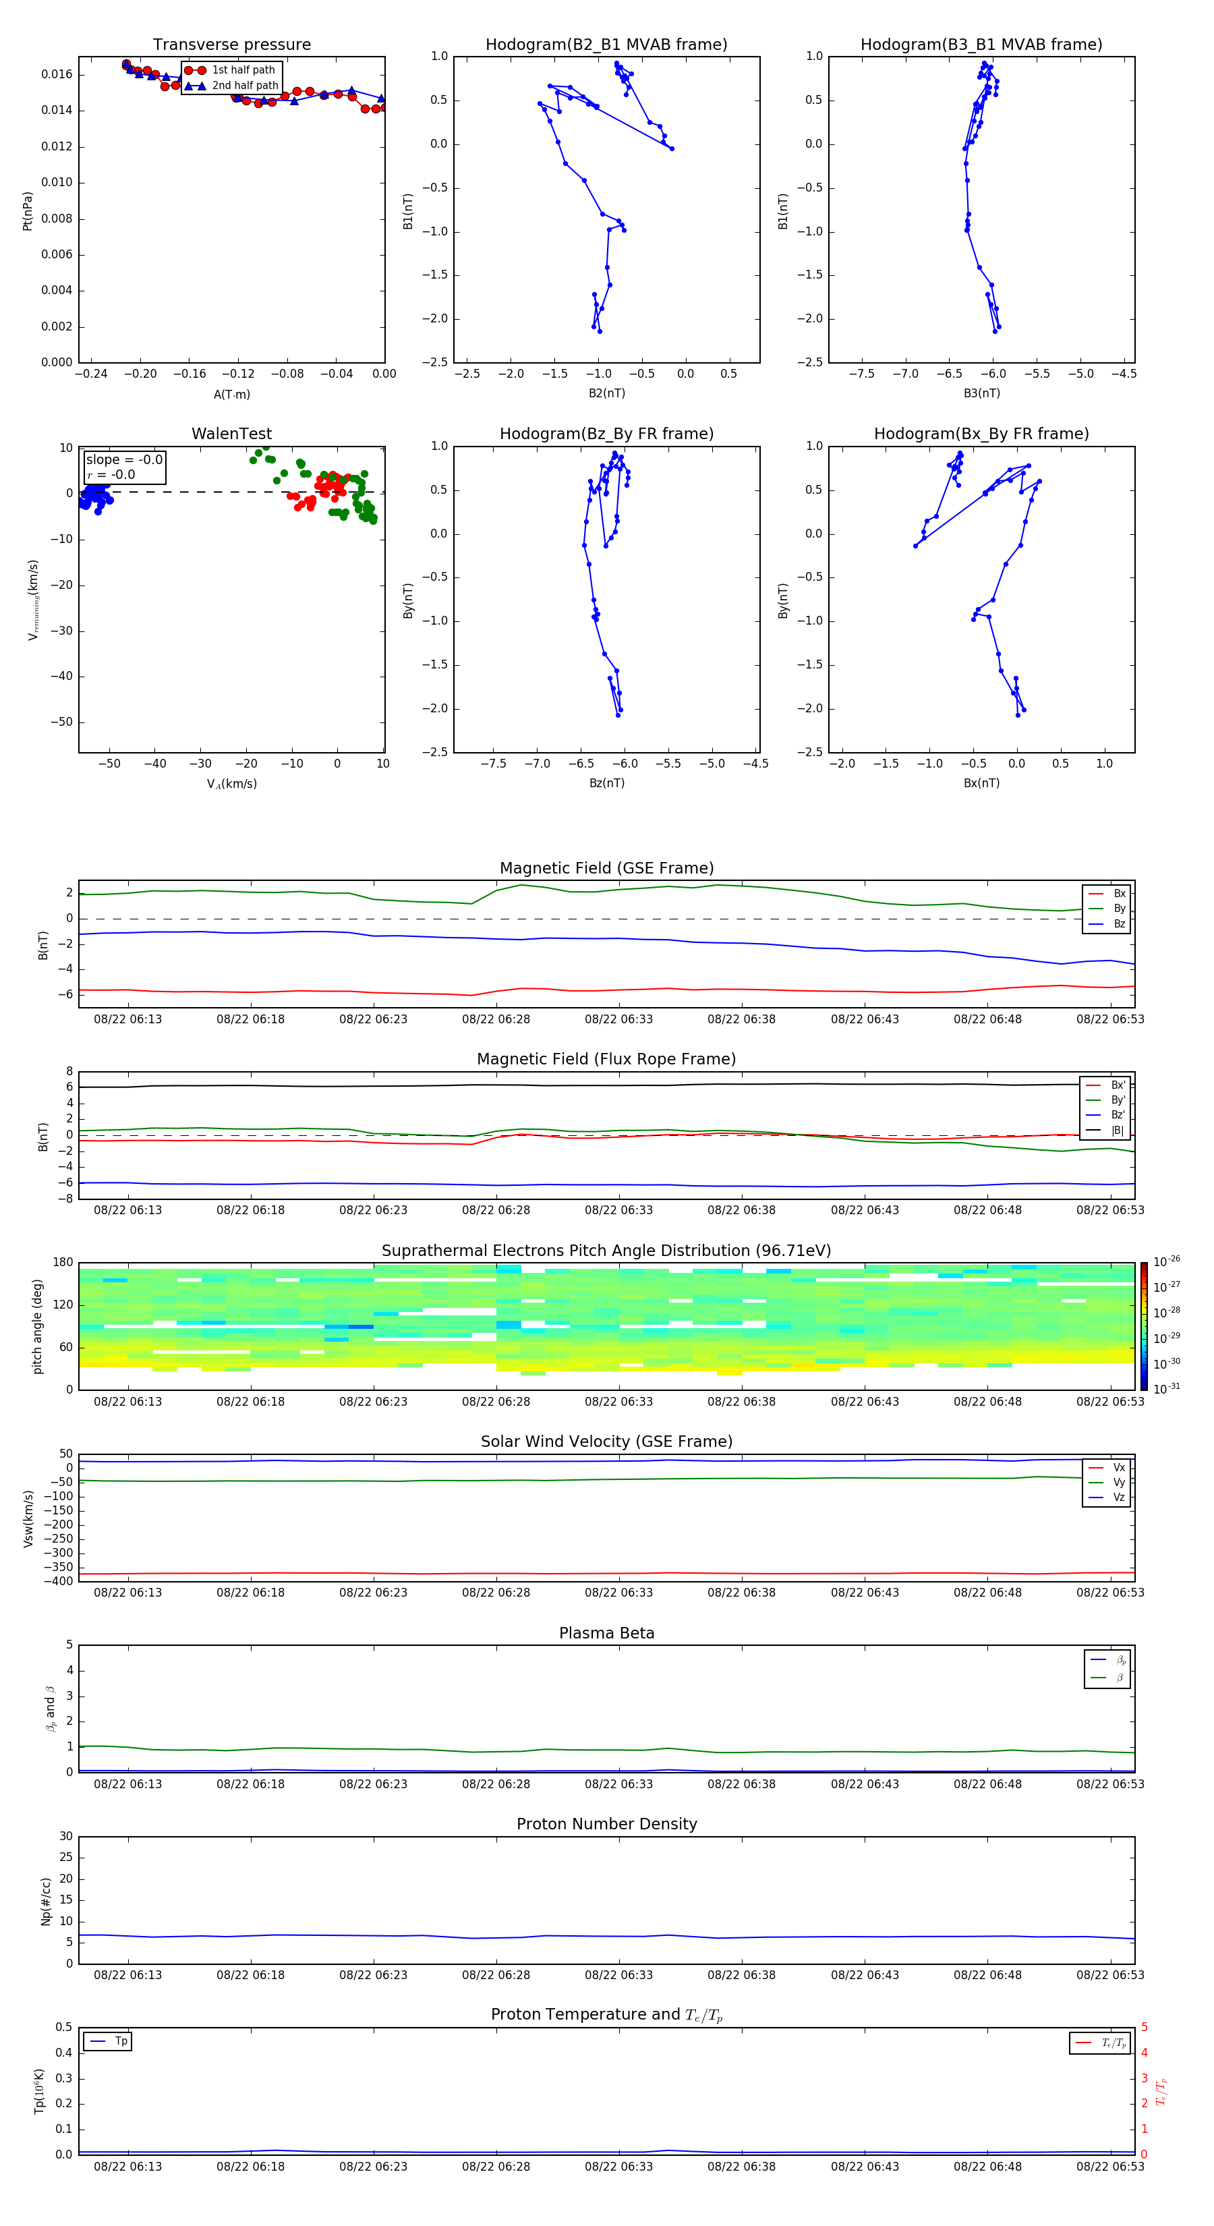Viewport: 1214px width, 2226px height.
Task: Click the 'Tp' legend in temperature plot
Action: pos(107,2041)
